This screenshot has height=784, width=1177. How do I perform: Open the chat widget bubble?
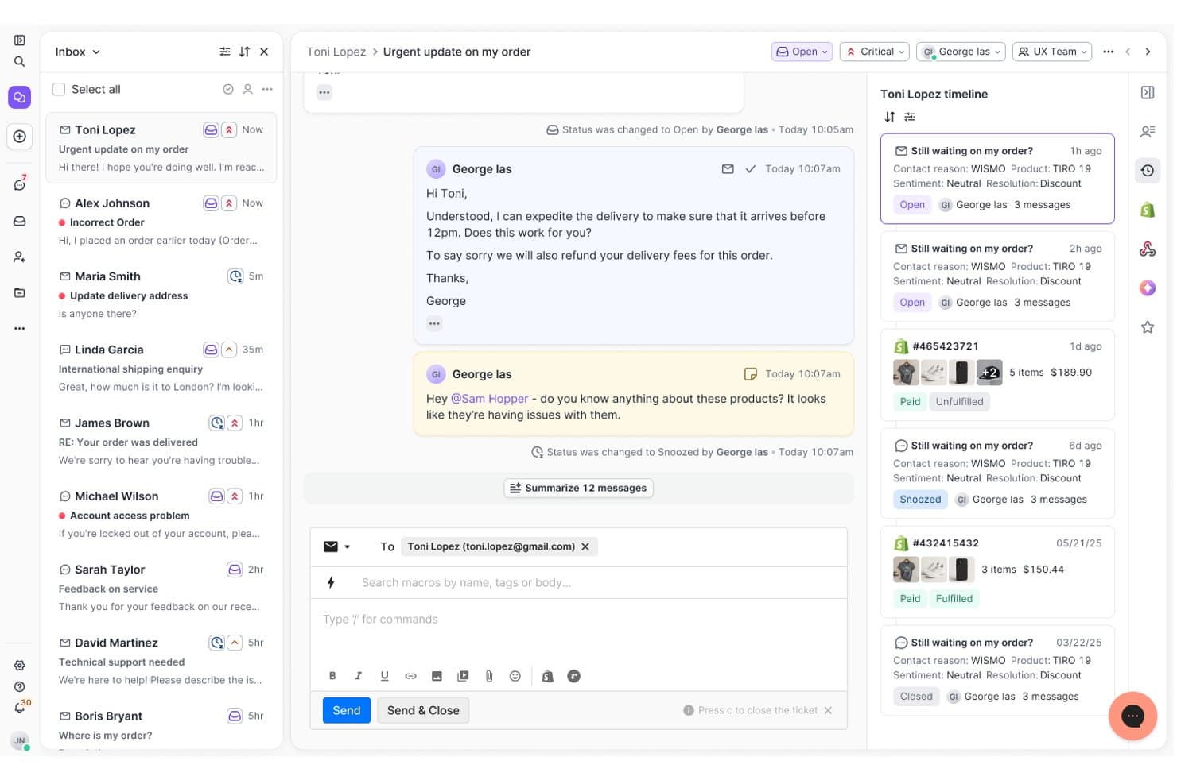tap(1132, 716)
